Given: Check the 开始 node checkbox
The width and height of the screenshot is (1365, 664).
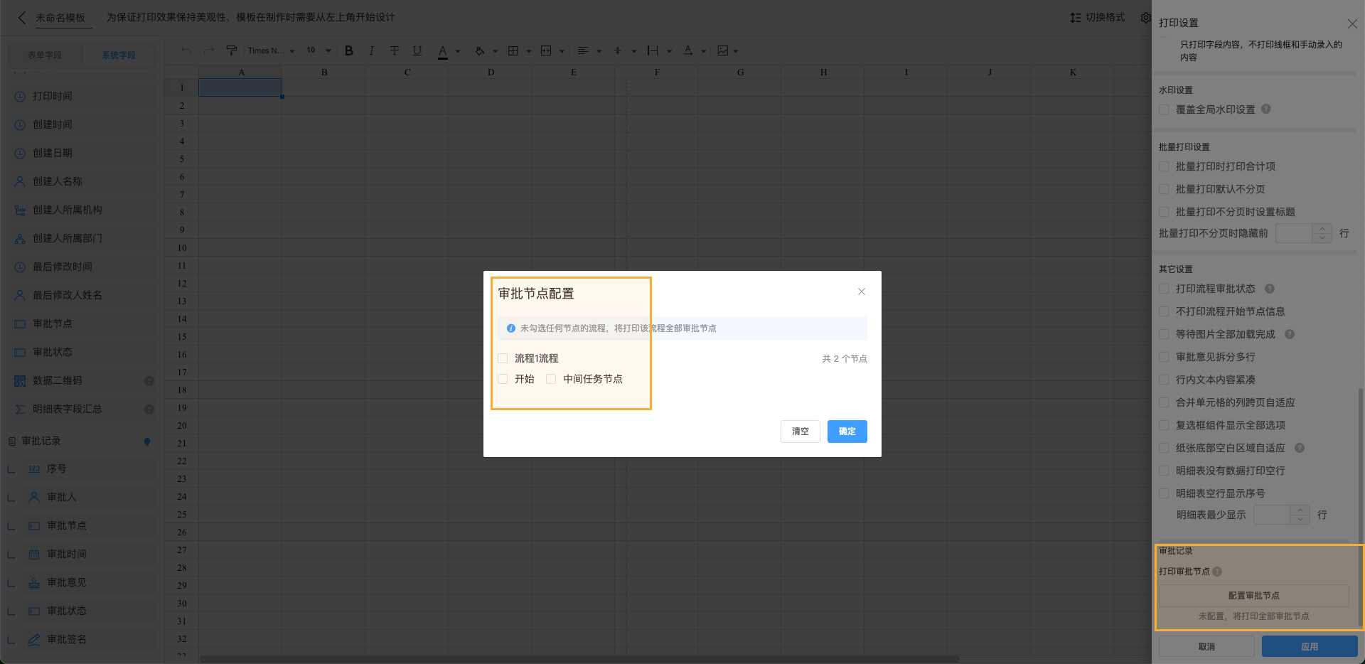Looking at the screenshot, I should (x=503, y=379).
